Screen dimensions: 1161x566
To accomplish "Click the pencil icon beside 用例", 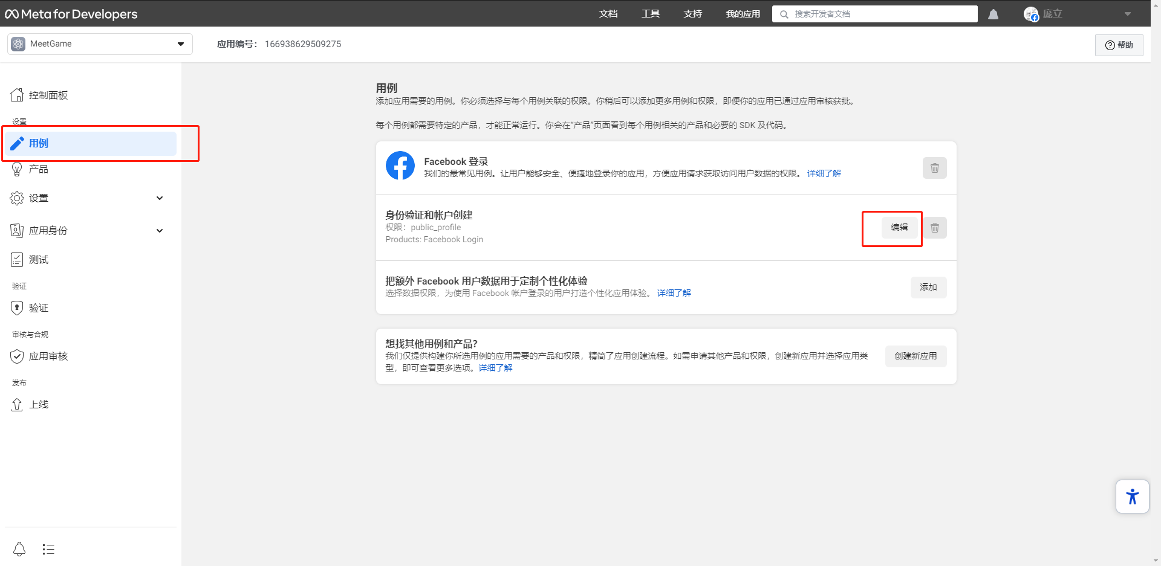I will click(17, 143).
